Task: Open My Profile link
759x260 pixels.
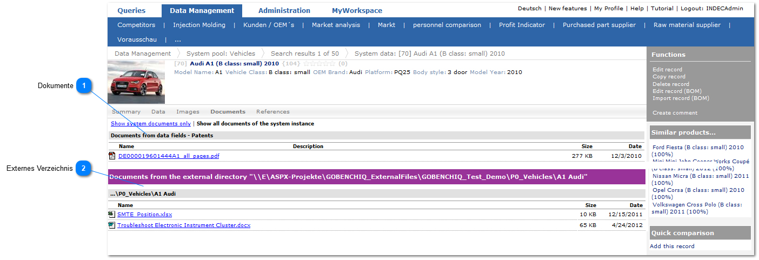Action: [609, 9]
